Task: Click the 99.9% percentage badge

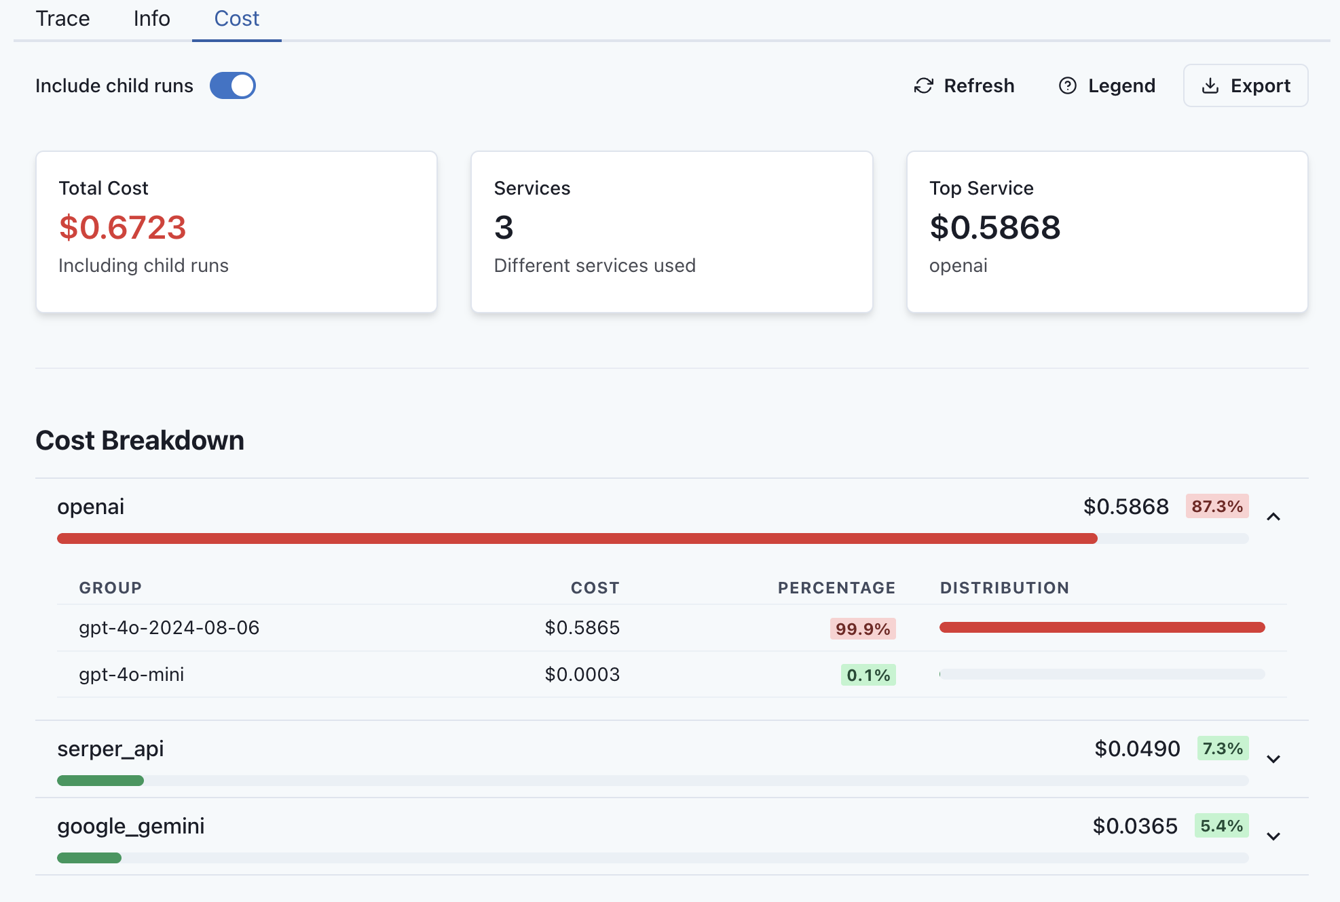Action: tap(863, 629)
